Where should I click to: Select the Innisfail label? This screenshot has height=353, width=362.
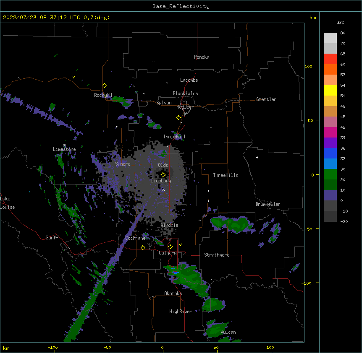tap(174, 137)
